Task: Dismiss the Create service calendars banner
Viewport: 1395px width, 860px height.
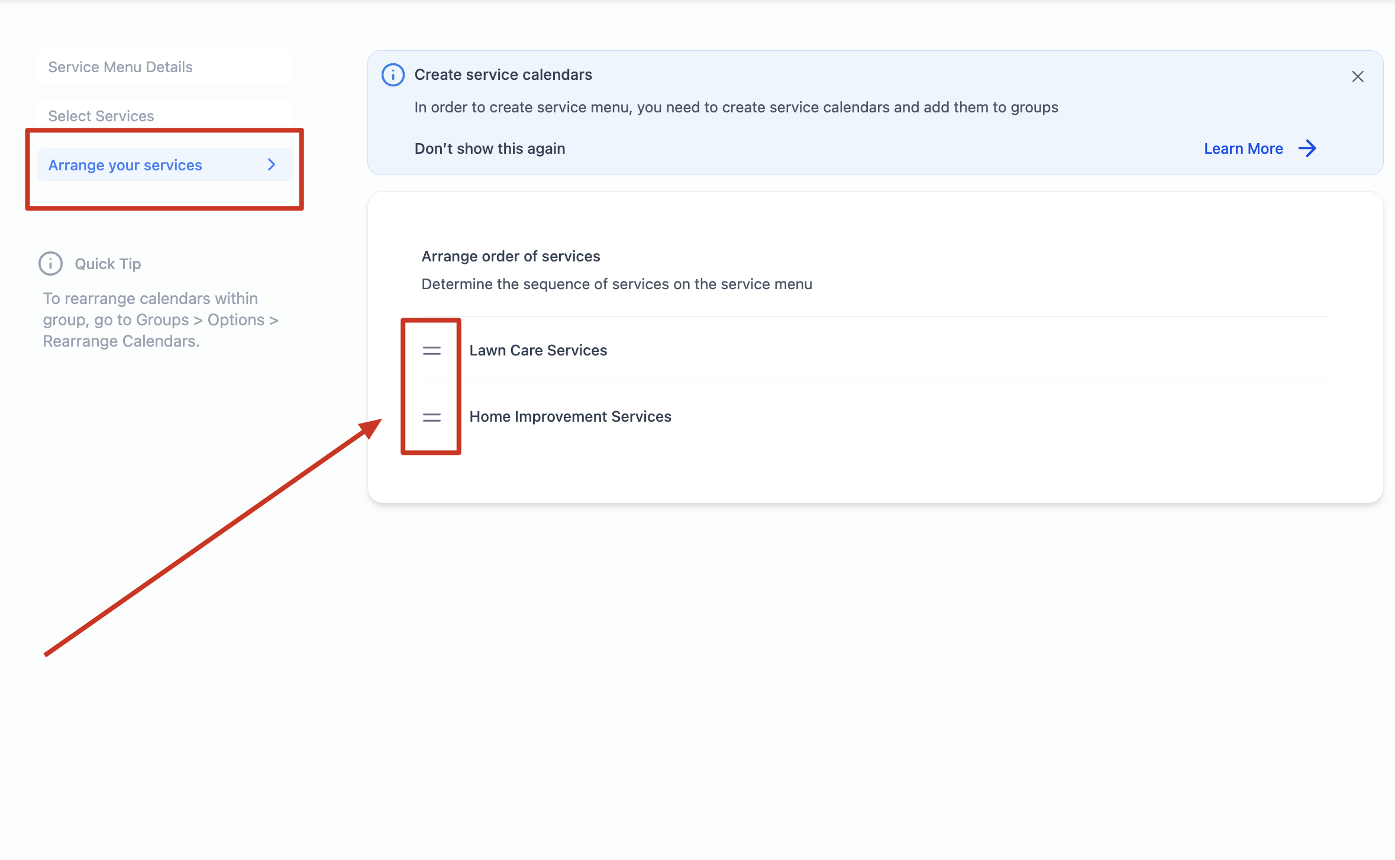Action: point(1357,76)
